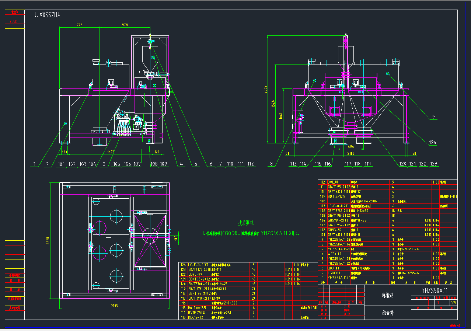Click the scale value 1:15
This screenshot has width=471, height=331.
[453, 303]
